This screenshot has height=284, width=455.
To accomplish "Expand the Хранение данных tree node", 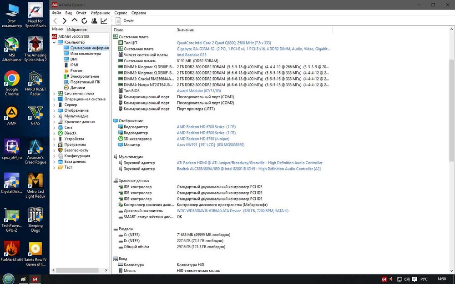I will [x=54, y=122].
